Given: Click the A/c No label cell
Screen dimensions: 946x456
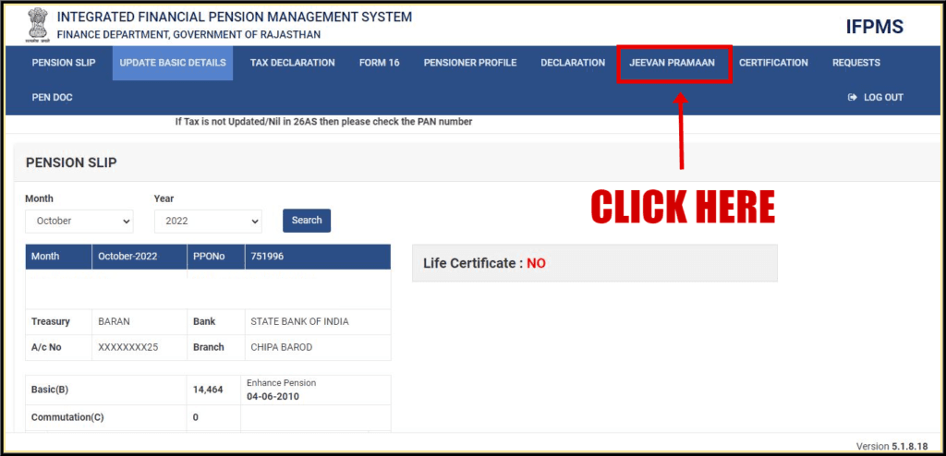Looking at the screenshot, I should pyautogui.click(x=58, y=347).
